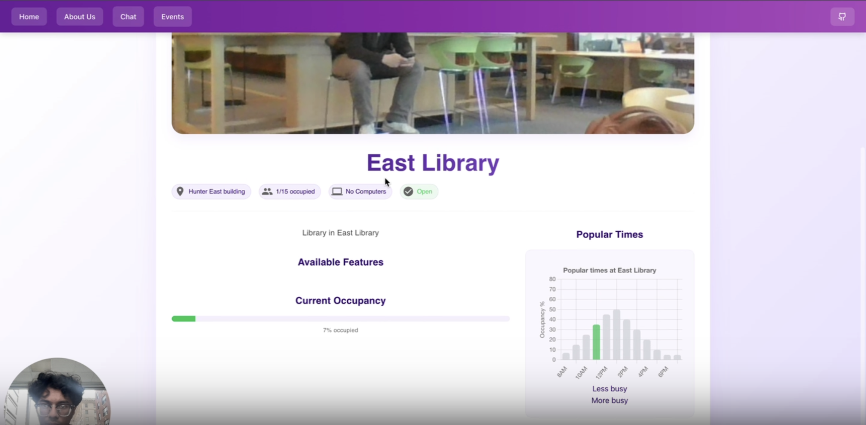This screenshot has height=425, width=866.
Task: Click the people occupancy icon
Action: [267, 191]
